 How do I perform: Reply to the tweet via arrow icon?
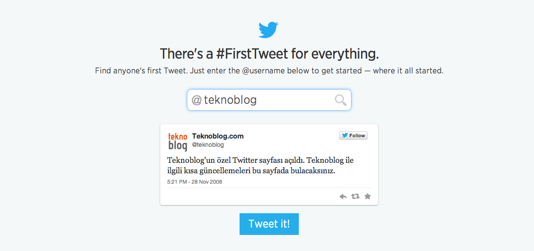pyautogui.click(x=343, y=196)
